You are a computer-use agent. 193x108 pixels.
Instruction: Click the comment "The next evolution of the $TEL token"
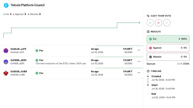click(61, 64)
